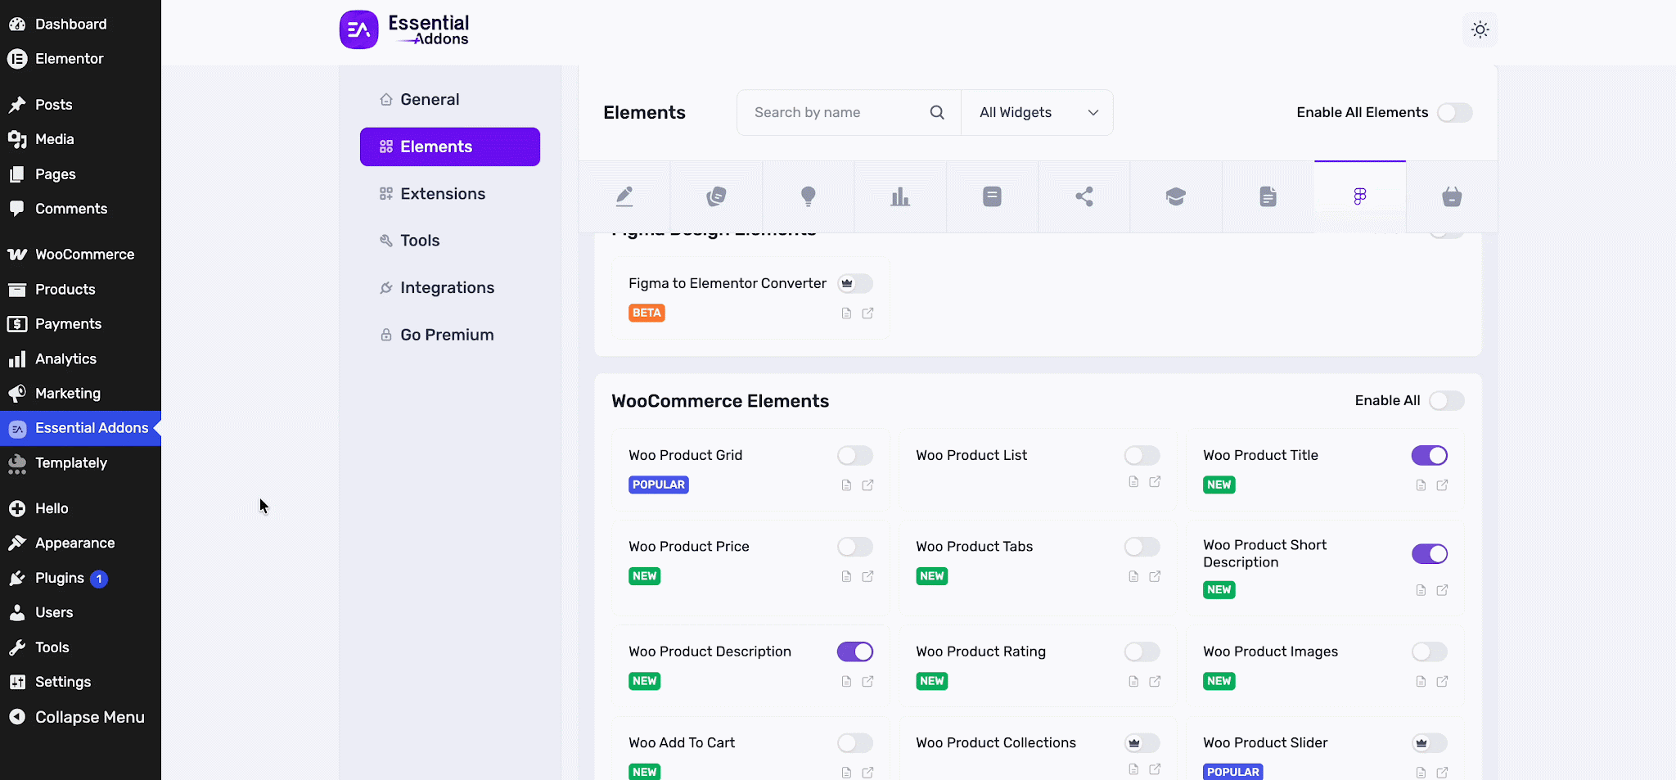The width and height of the screenshot is (1676, 780).
Task: Click Collapse Menu button
Action: pyautogui.click(x=80, y=717)
